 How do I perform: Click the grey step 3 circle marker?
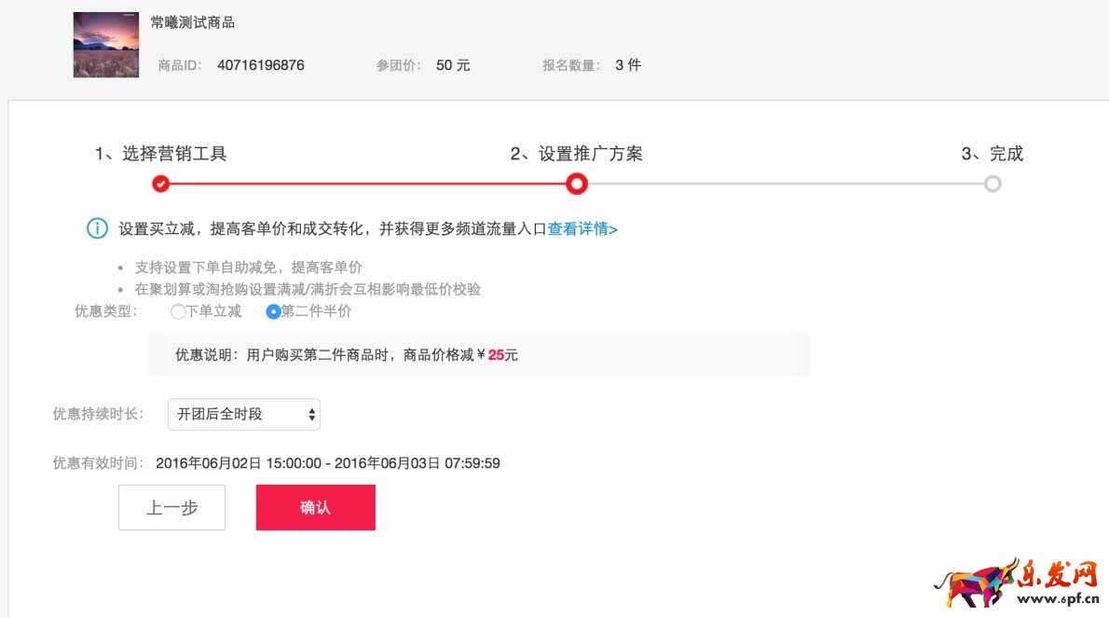pyautogui.click(x=993, y=184)
